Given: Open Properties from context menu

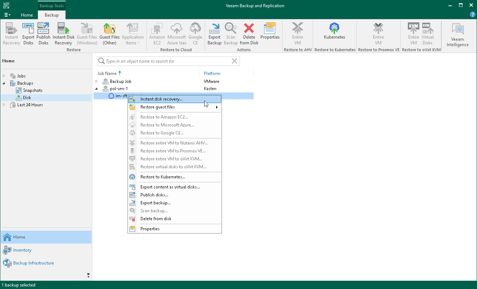Looking at the screenshot, I should pos(175,229).
